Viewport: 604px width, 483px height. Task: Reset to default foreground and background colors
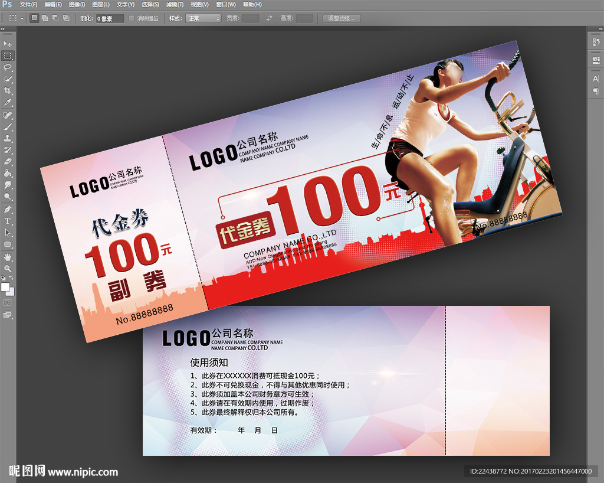pos(3,278)
